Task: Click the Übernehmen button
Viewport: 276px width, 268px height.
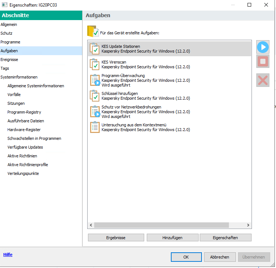Action: tap(254, 257)
